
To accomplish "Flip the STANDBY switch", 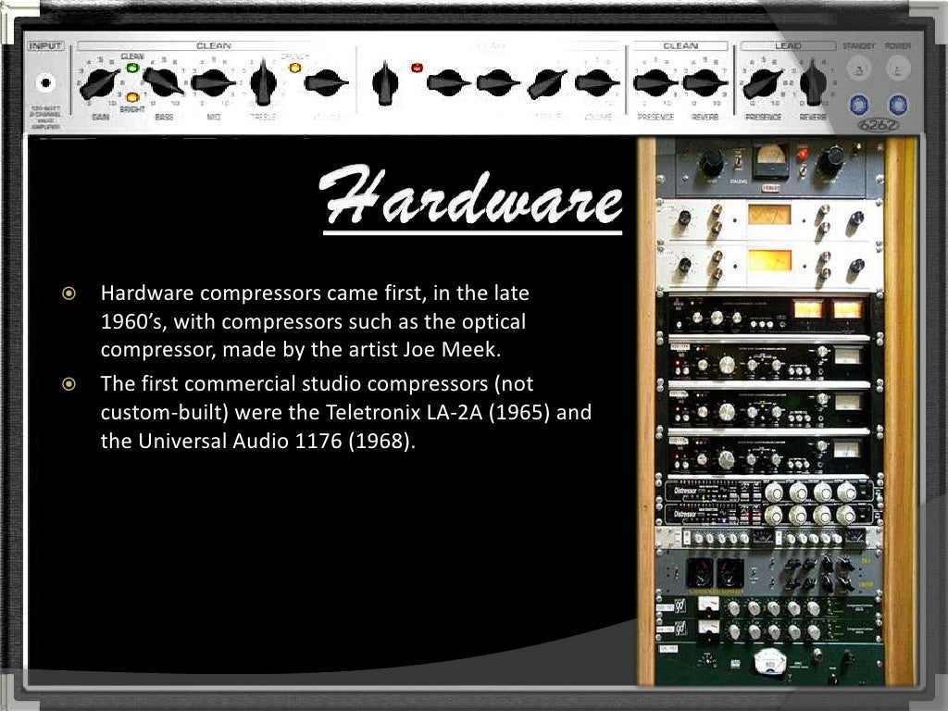I will point(859,69).
